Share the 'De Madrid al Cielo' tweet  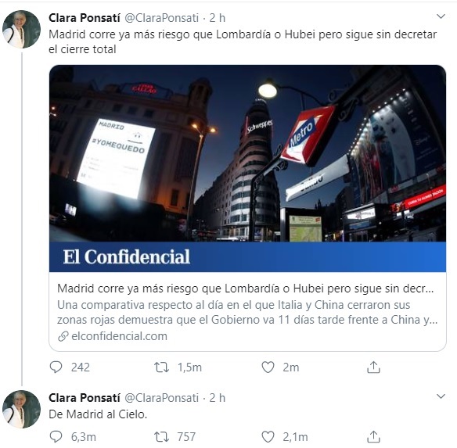coord(373,436)
